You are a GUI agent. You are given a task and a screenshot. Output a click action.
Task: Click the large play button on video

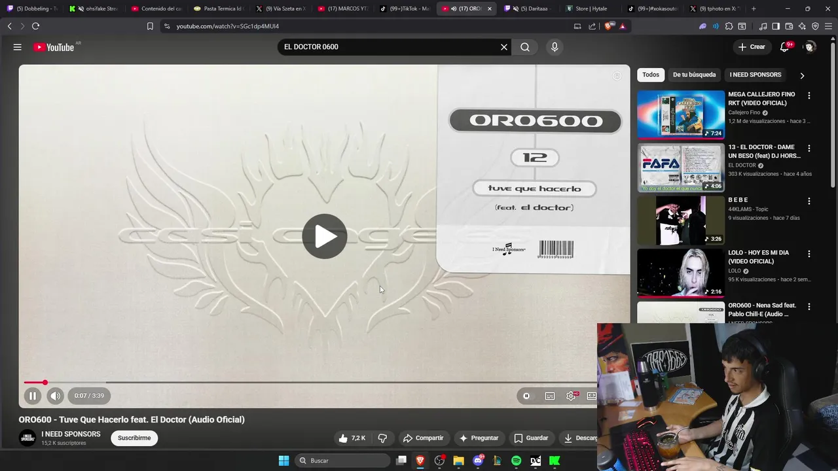[x=325, y=236]
